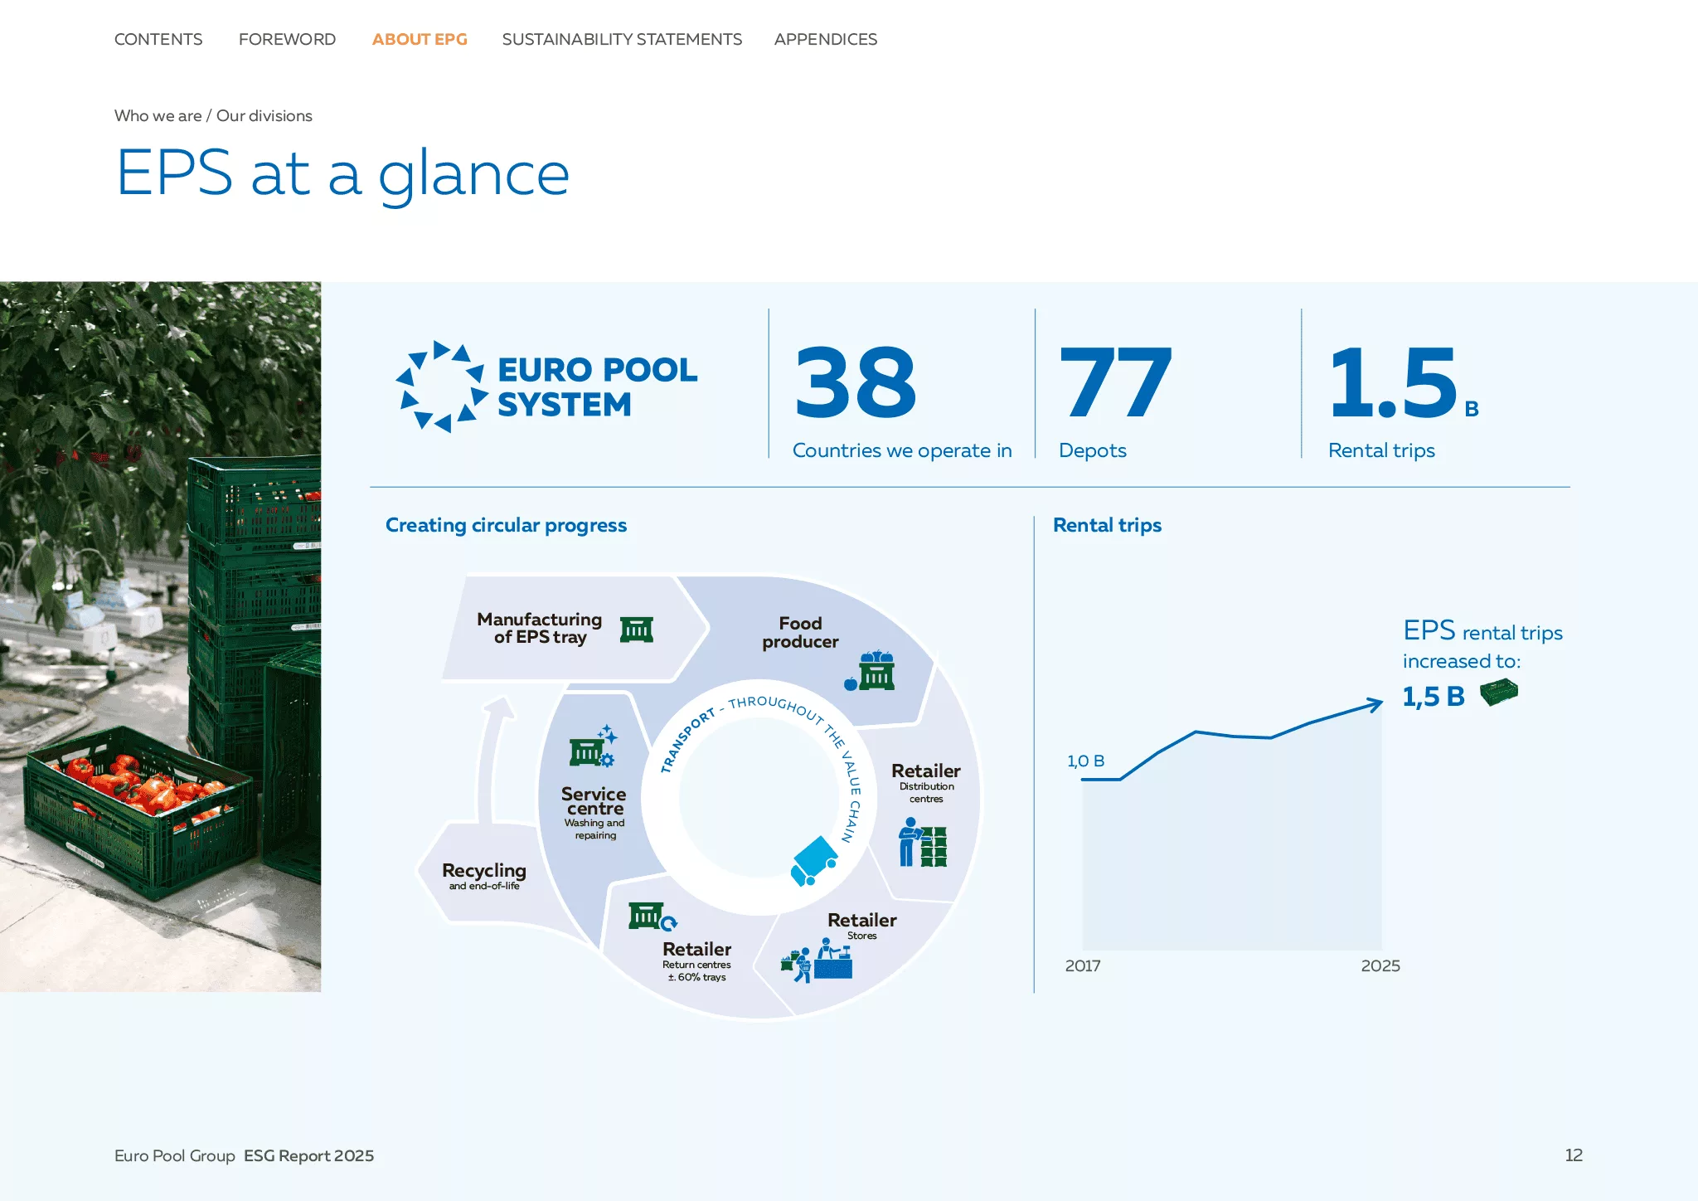Click the Euro Pool System arrow-circle logo
The width and height of the screenshot is (1698, 1201).
point(442,387)
